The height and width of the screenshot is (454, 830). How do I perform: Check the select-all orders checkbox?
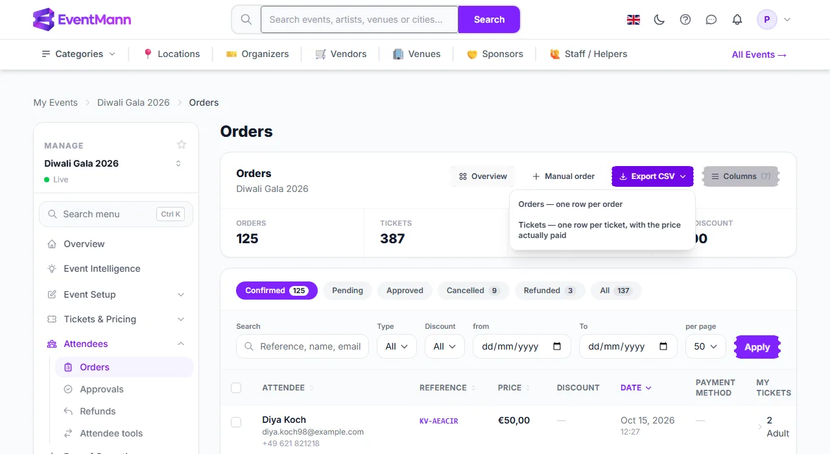pos(236,388)
